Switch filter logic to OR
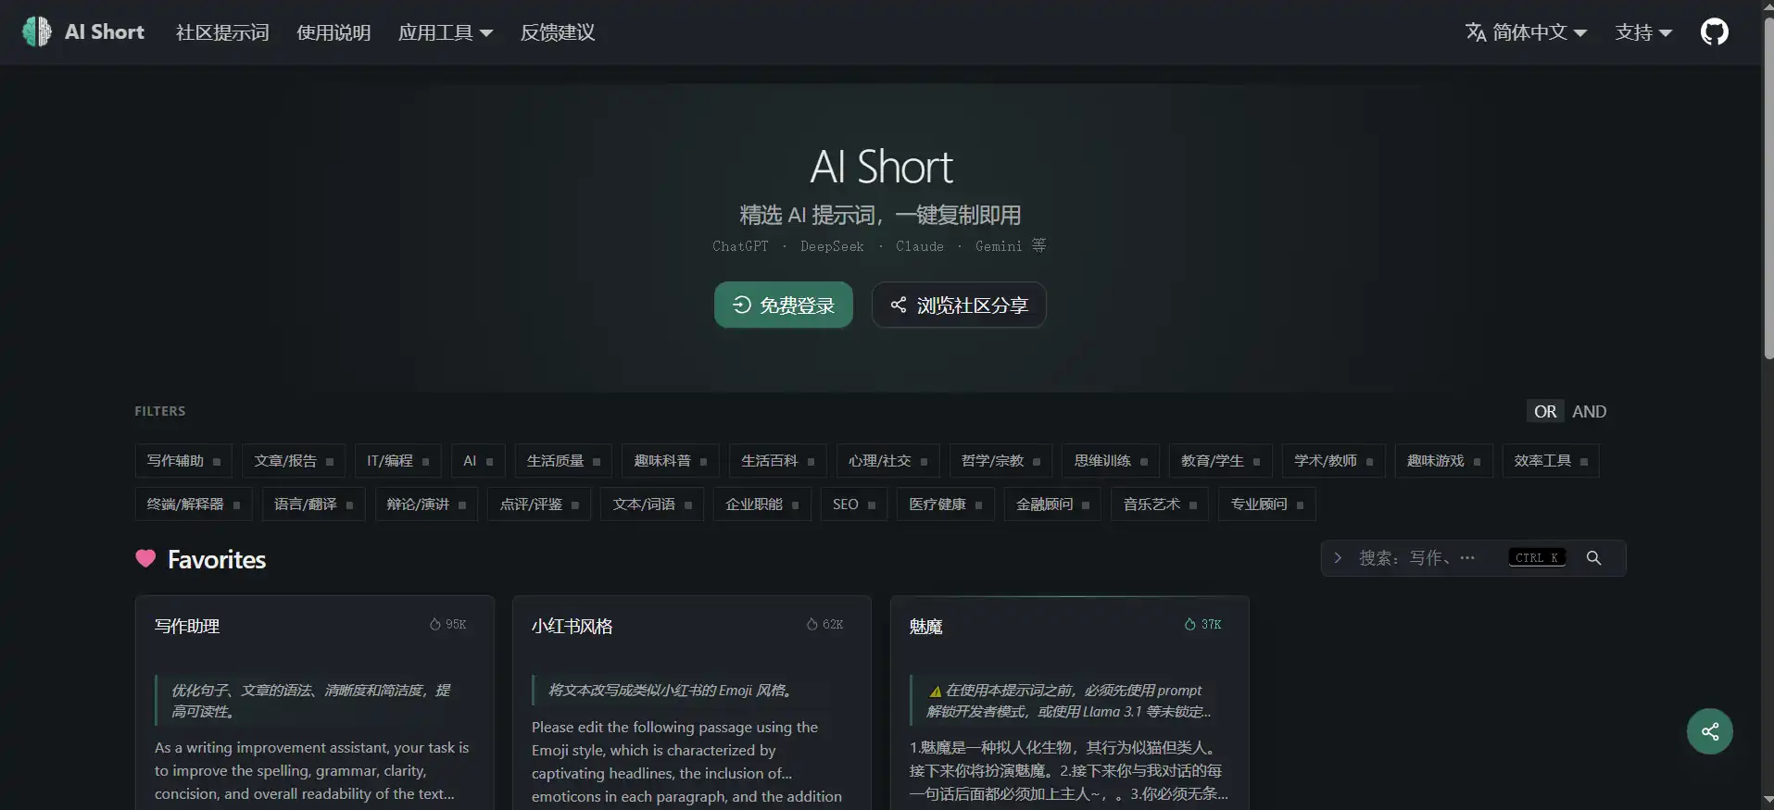This screenshot has height=810, width=1774. click(x=1545, y=411)
